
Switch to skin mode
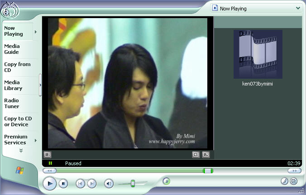(294, 181)
